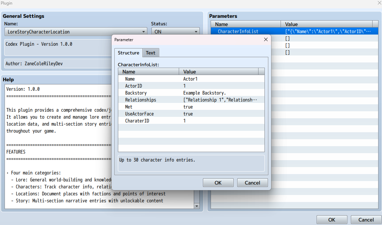The image size is (382, 225).
Task: Switch to the Text tab
Action: pos(150,53)
